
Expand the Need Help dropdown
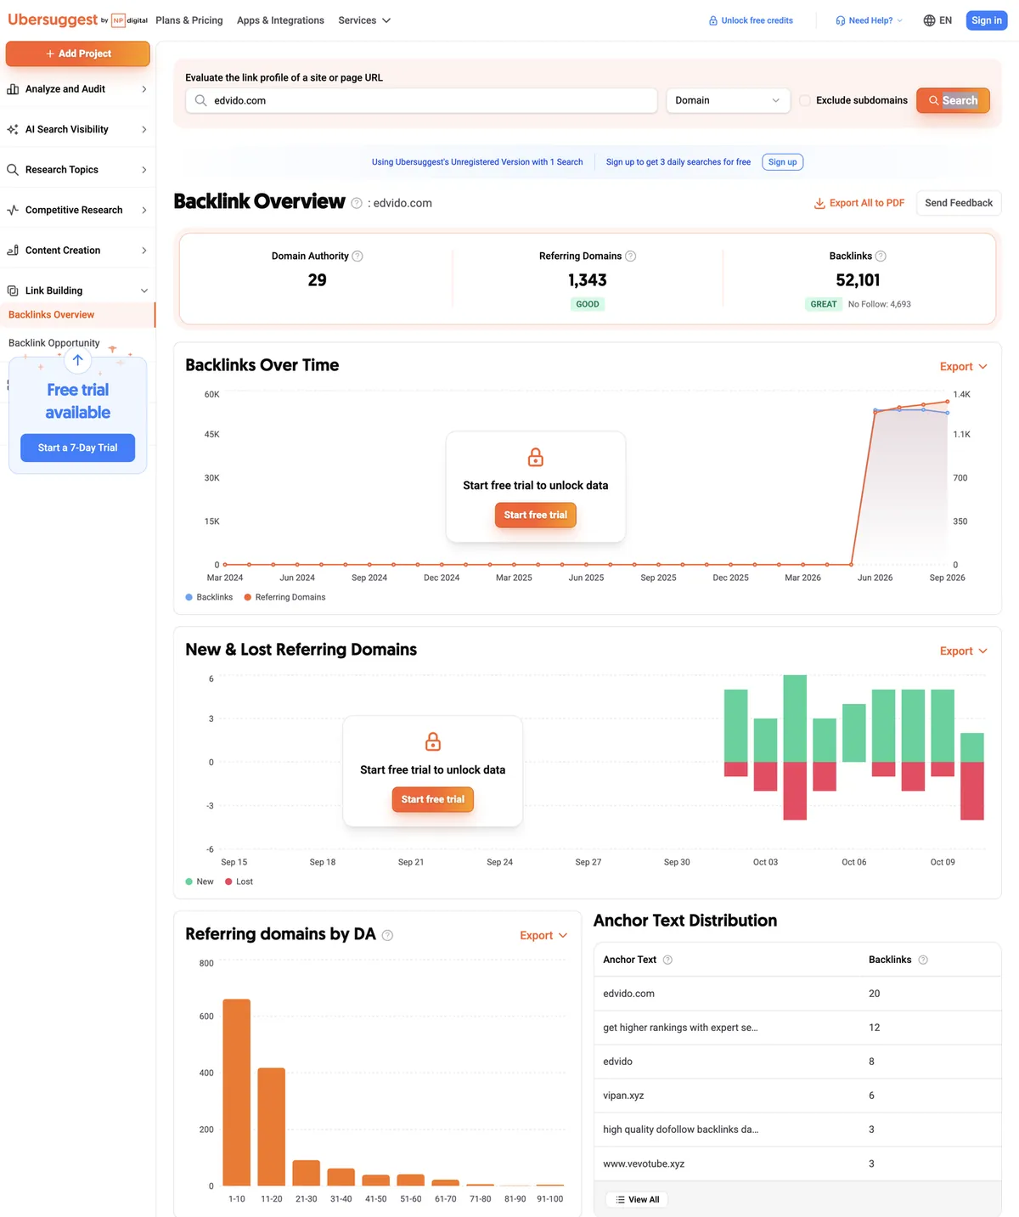coord(869,20)
